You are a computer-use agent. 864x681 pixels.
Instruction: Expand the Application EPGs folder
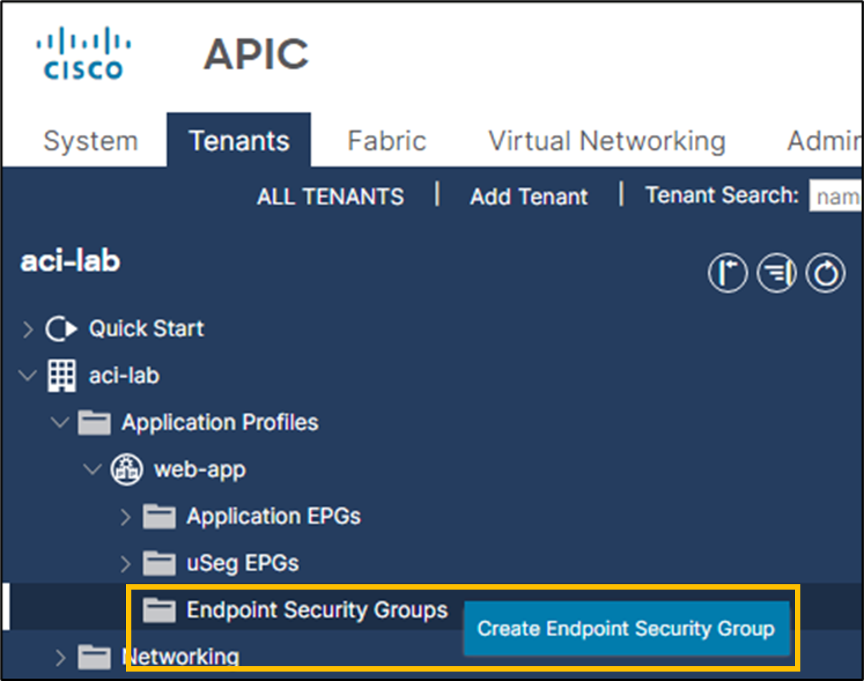coord(125,517)
